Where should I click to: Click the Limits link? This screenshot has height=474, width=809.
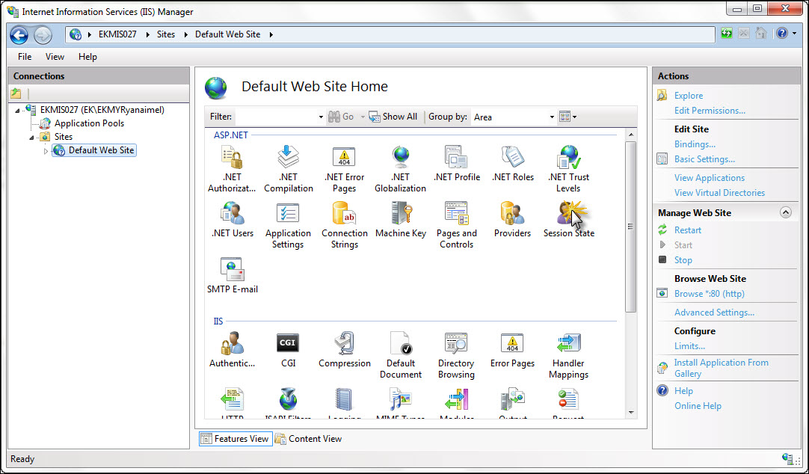tap(689, 345)
